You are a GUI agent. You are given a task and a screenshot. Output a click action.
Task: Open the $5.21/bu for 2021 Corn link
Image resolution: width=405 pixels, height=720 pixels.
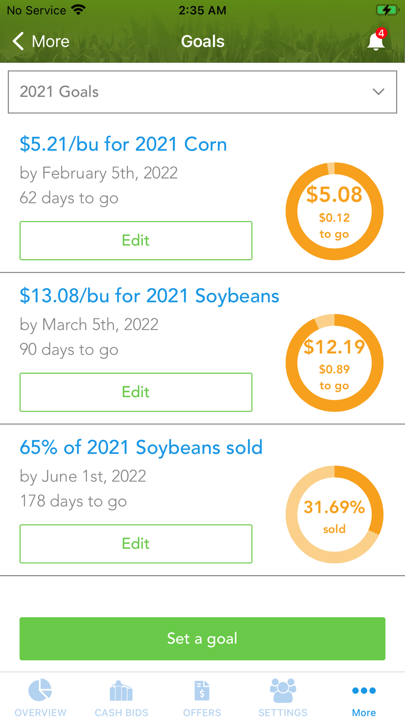(x=123, y=144)
